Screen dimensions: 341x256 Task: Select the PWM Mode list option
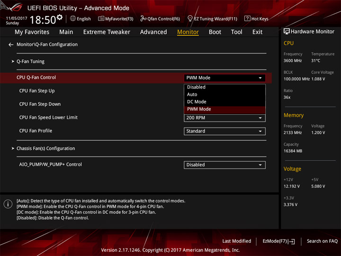[199, 109]
